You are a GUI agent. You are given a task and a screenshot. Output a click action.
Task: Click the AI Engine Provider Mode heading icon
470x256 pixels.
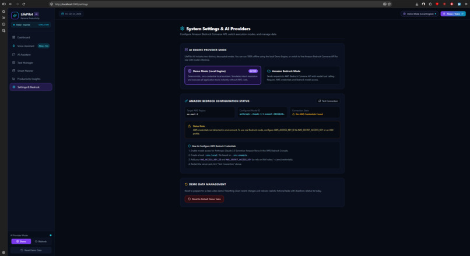[x=186, y=50]
